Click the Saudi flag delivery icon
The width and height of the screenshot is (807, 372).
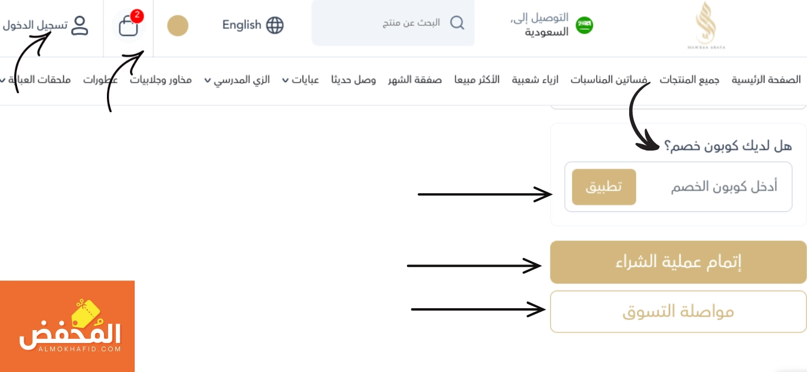pos(584,25)
